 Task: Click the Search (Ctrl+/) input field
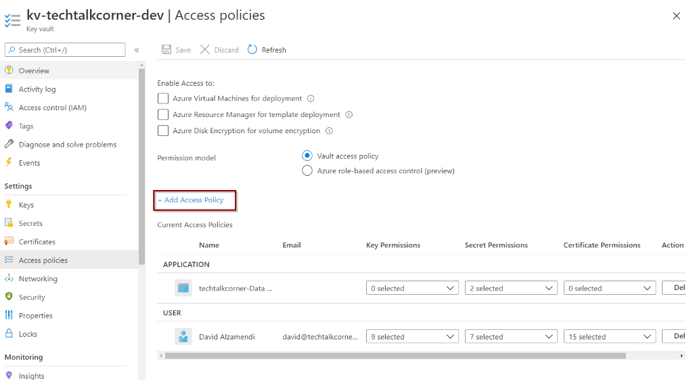point(65,50)
